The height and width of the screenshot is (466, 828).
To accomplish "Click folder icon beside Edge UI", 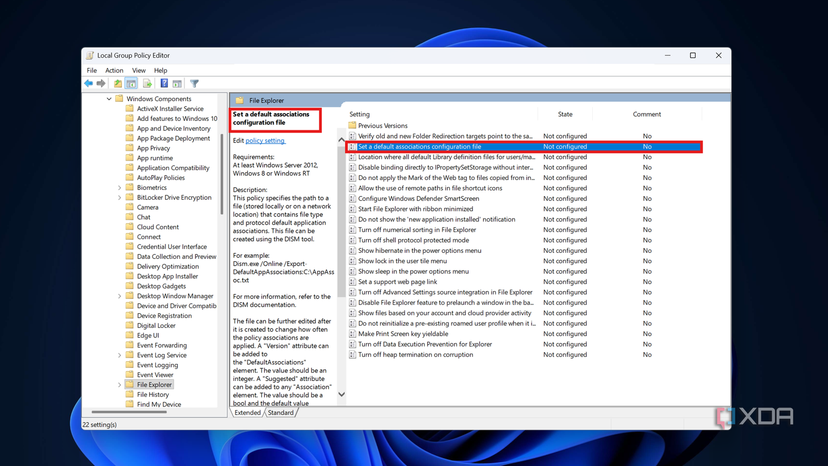I will (130, 335).
